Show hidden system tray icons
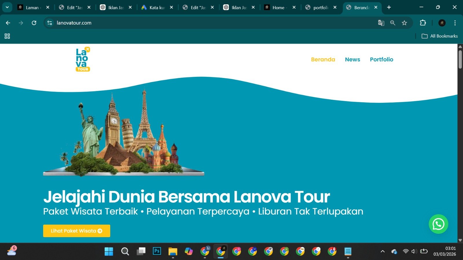Screen dimensions: 463x260 tap(383, 251)
